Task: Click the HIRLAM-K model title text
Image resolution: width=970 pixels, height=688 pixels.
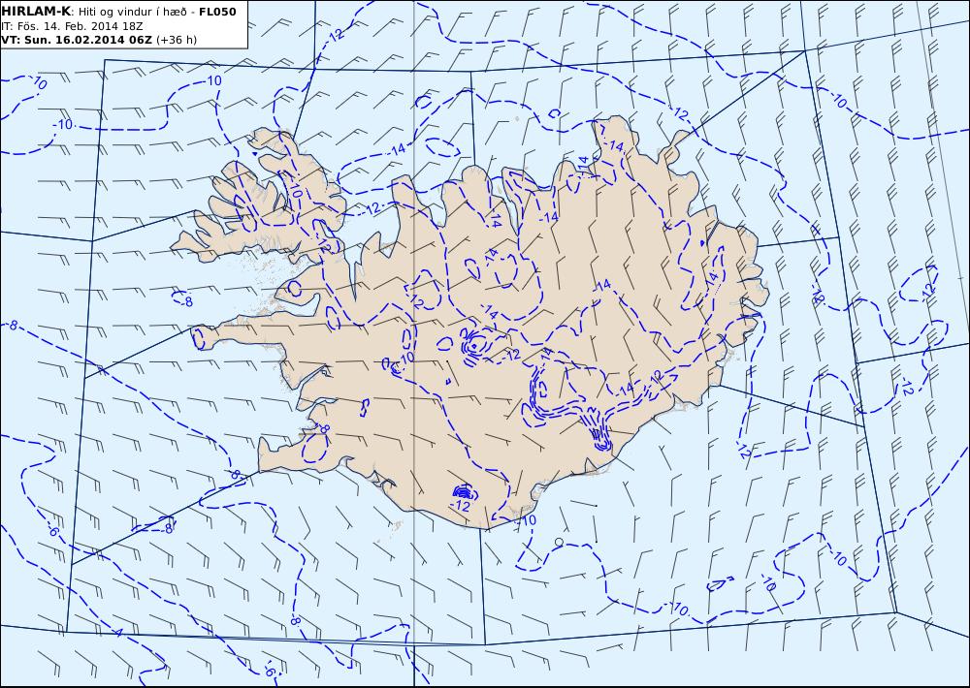Action: (x=36, y=11)
